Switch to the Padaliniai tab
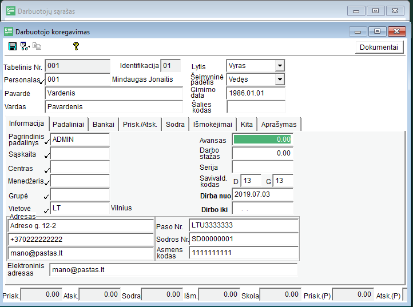 coord(68,124)
